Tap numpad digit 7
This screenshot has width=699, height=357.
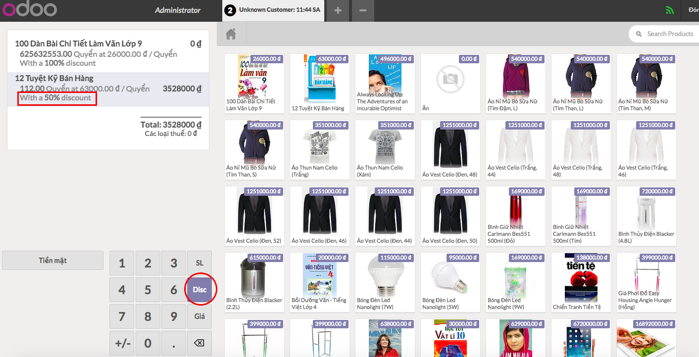coord(122,316)
